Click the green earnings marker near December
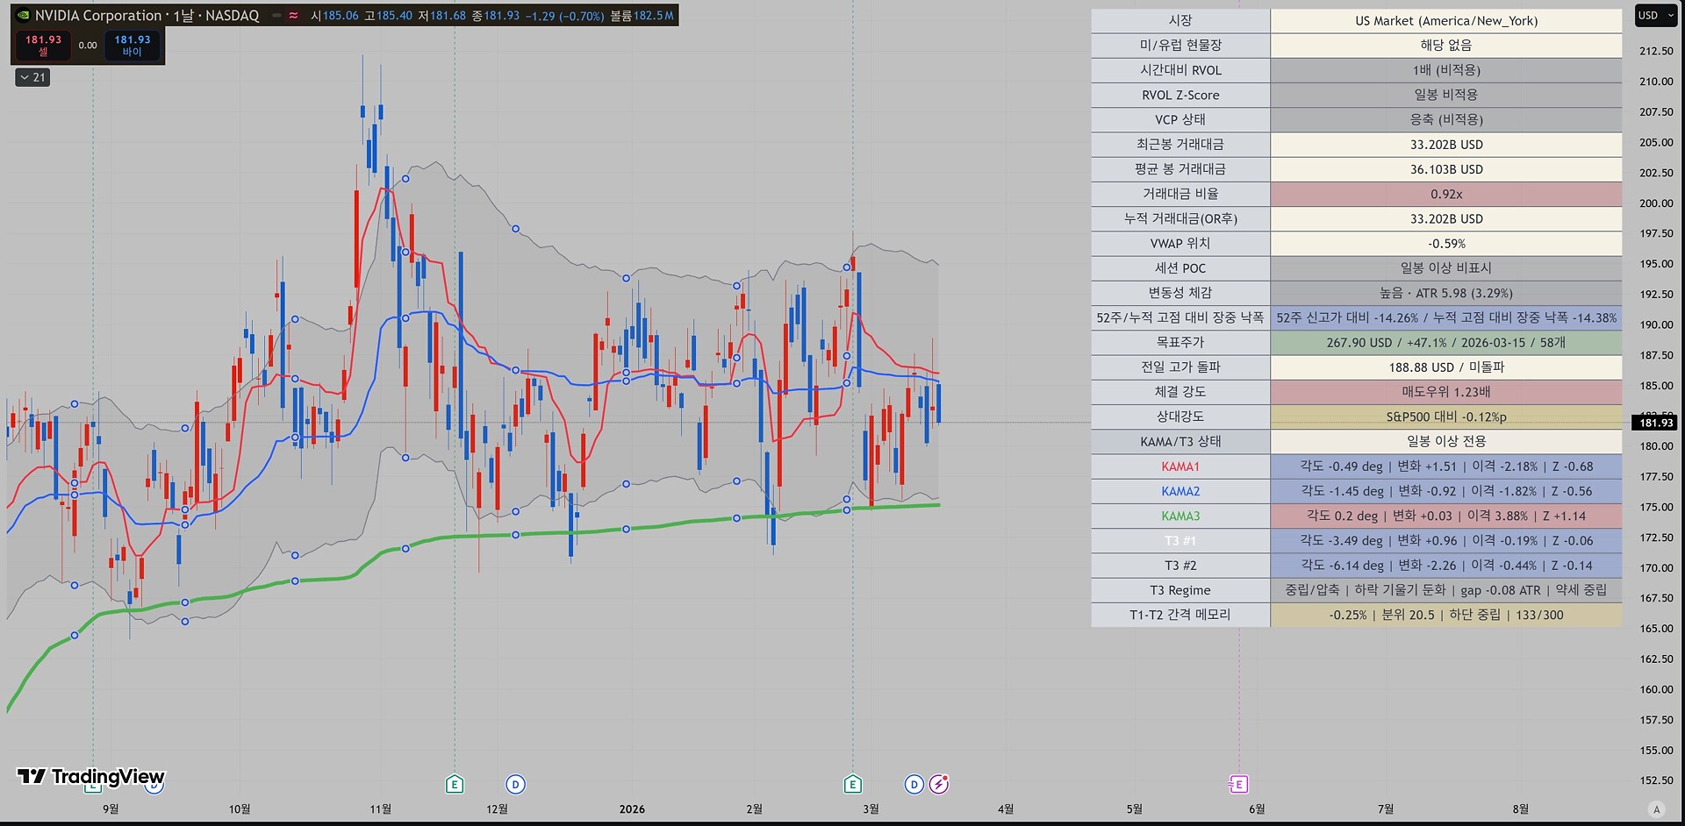The height and width of the screenshot is (826, 1685). 455,784
